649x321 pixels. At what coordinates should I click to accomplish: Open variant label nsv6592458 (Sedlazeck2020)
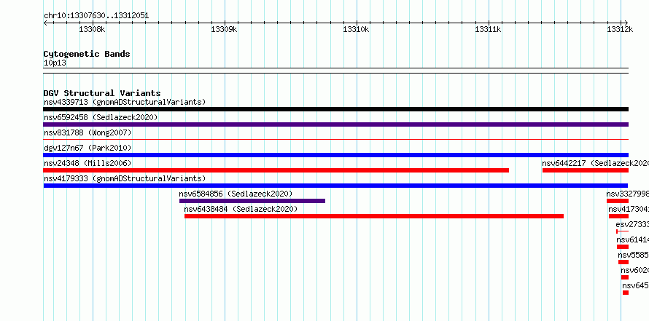tap(101, 117)
